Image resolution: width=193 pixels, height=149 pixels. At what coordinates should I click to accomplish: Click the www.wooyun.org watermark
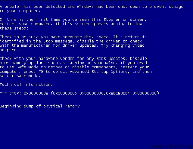(172, 146)
